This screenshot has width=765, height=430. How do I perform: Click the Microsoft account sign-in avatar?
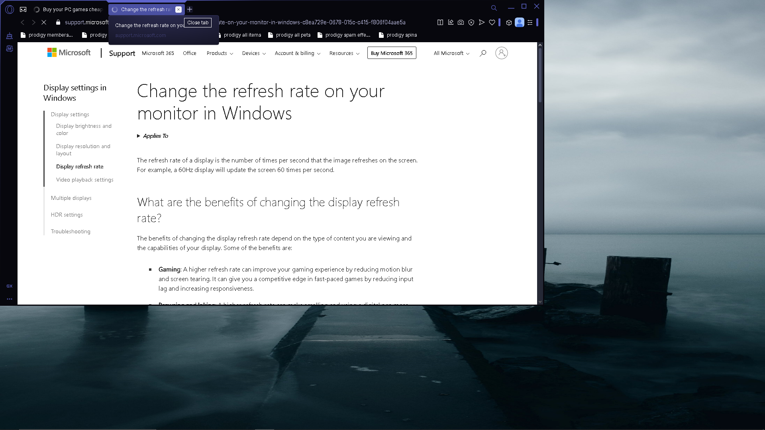coord(502,53)
